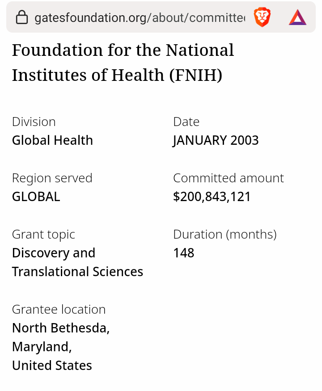Select the GLOBAL region value
322x391 pixels.
[36, 197]
